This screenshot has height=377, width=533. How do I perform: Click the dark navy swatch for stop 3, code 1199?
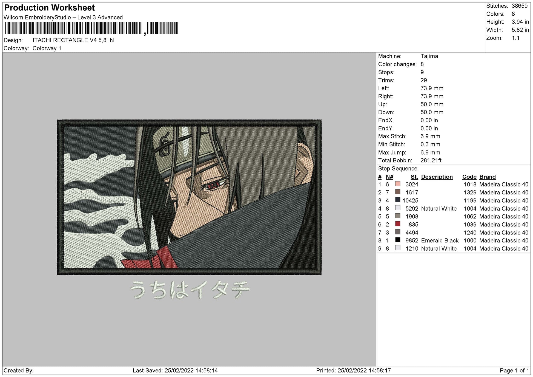398,200
